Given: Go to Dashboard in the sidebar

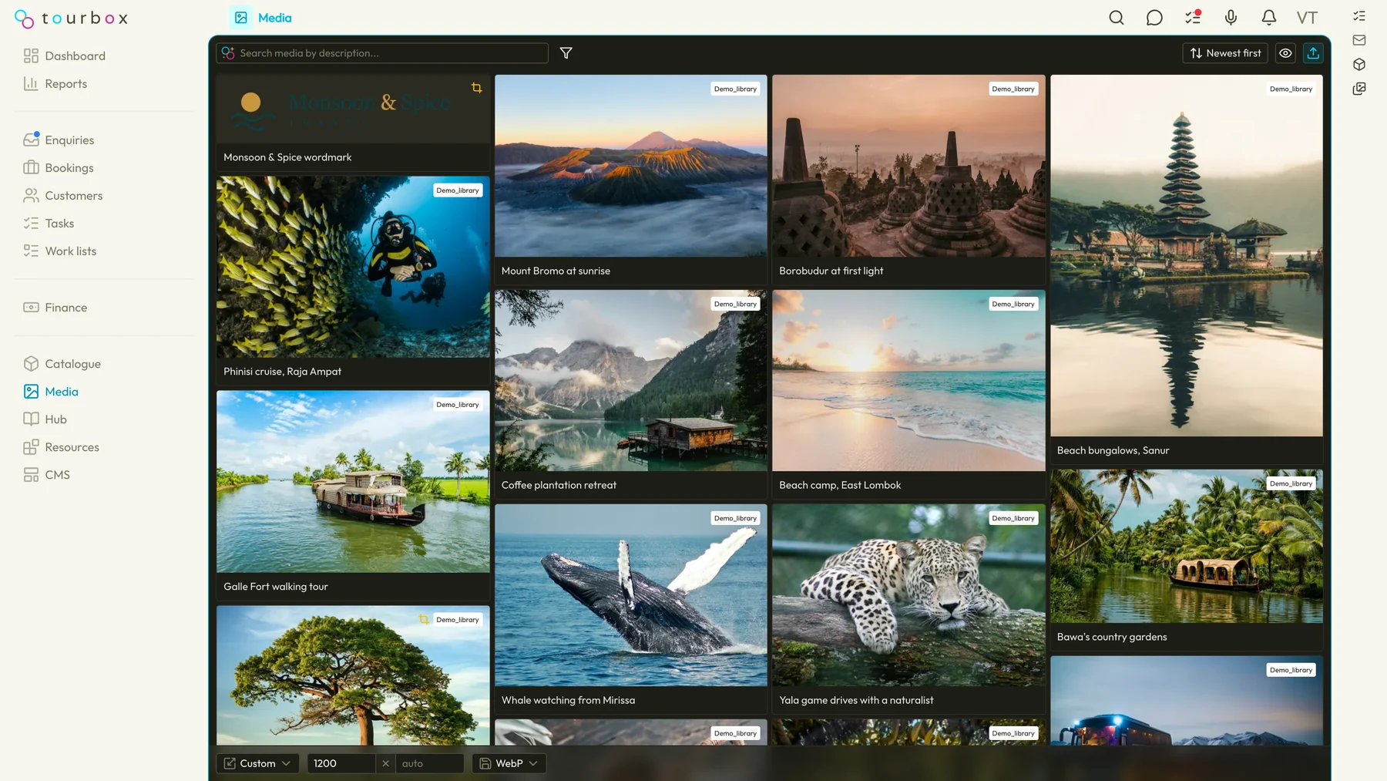Looking at the screenshot, I should (x=65, y=56).
